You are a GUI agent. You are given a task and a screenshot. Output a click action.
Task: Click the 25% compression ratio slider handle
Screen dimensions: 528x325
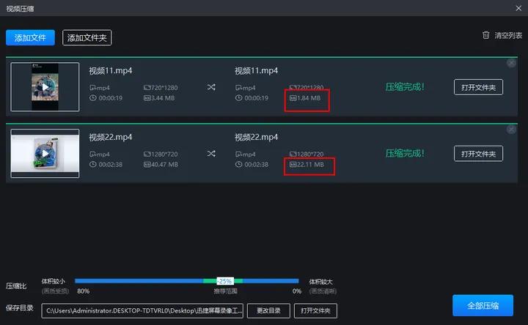click(225, 281)
